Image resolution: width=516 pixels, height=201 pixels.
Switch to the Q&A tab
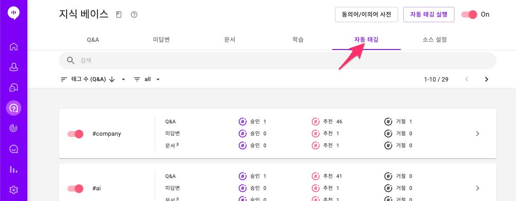tap(93, 40)
